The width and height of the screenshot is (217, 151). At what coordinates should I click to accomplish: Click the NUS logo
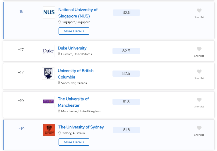coord(49,13)
